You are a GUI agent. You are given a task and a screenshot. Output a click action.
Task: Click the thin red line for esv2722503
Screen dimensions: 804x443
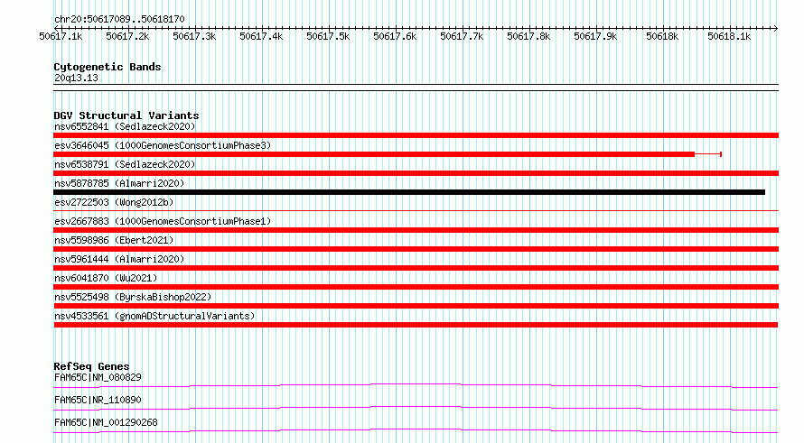pos(416,210)
